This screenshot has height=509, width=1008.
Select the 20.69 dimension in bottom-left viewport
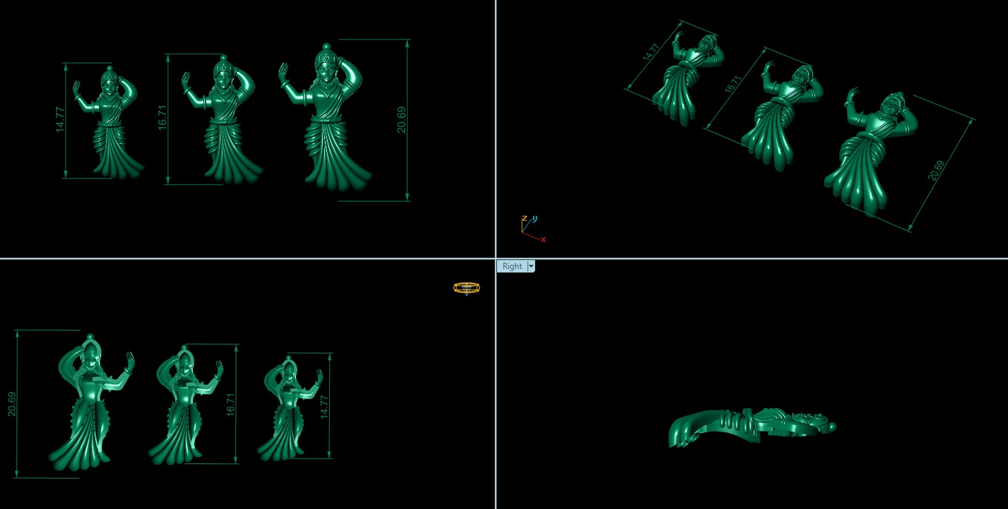click(x=12, y=404)
